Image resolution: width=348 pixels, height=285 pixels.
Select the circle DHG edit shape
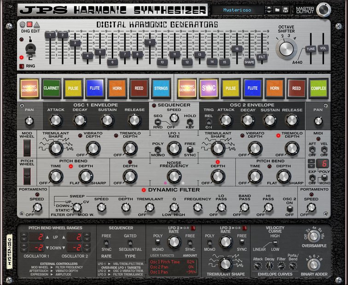coord(23,24)
